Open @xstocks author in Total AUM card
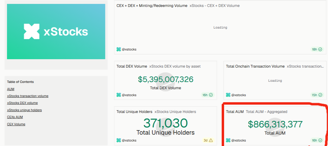328x146 pixels. point(239,140)
